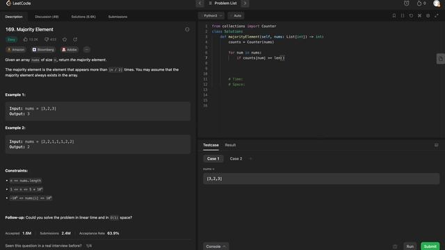Click the Acceptance Rate 63.9% stat

[99, 233]
